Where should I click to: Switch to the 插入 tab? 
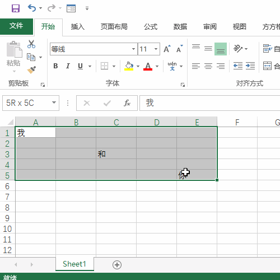pyautogui.click(x=78, y=27)
